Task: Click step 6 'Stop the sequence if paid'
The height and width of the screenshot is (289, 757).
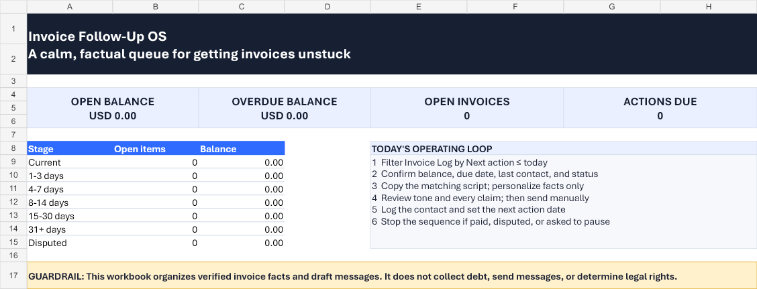Action: pyautogui.click(x=491, y=222)
